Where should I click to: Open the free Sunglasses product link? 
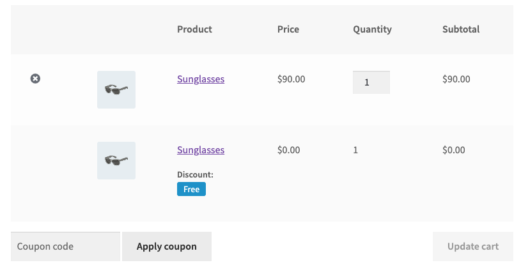pos(201,150)
